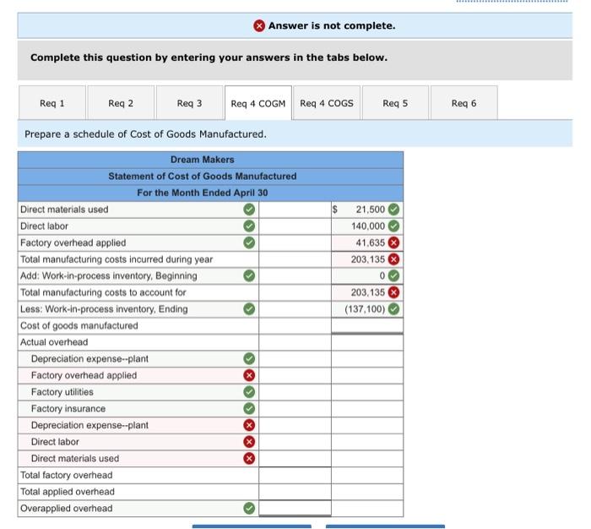This screenshot has width=591, height=529.
Task: Click red X beside indented Direct labor row
Action: [x=249, y=441]
